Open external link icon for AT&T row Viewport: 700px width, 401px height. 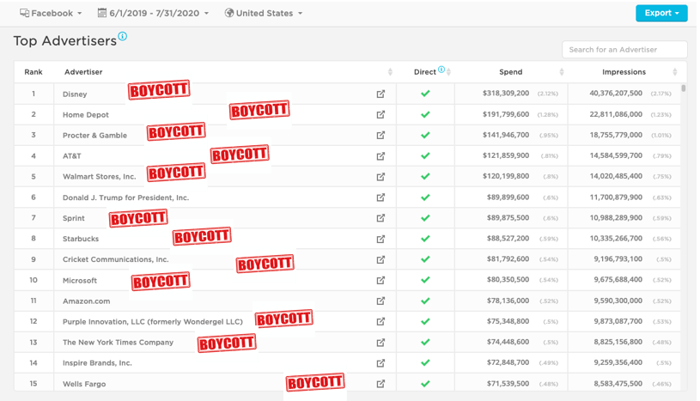coord(380,156)
